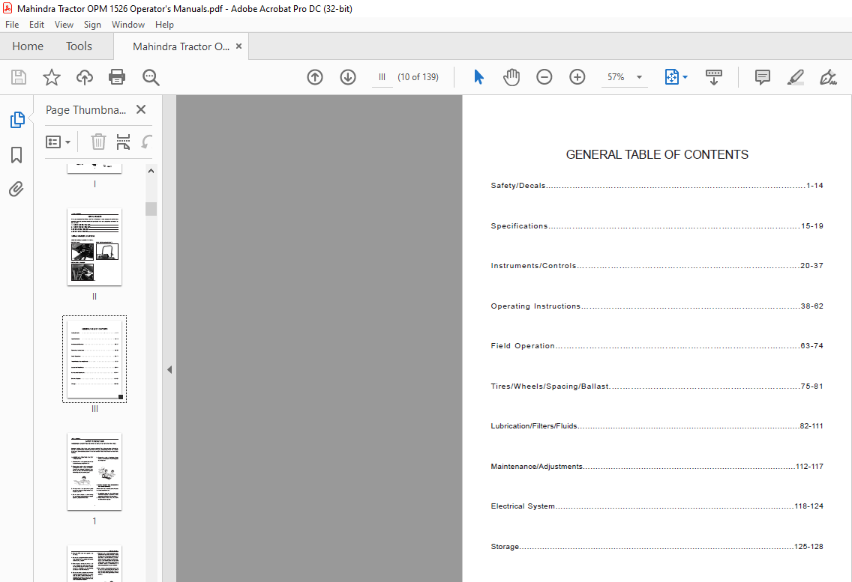Click the Save file icon
The image size is (852, 582).
[19, 77]
